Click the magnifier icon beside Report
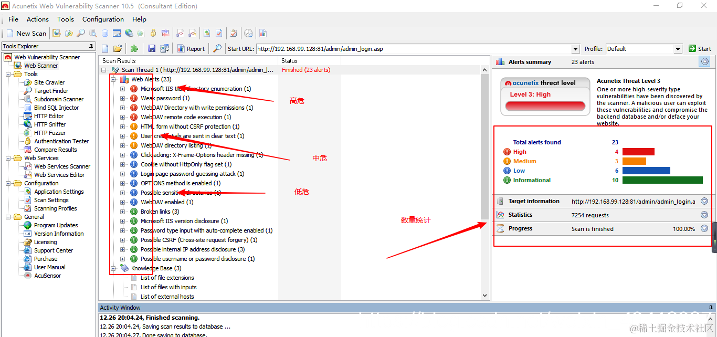The height and width of the screenshot is (337, 717). [217, 49]
